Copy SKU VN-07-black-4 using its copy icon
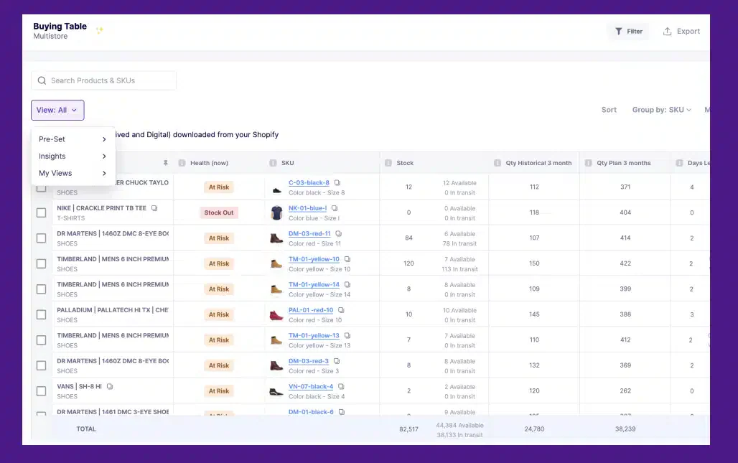This screenshot has height=463, width=738. pos(341,386)
